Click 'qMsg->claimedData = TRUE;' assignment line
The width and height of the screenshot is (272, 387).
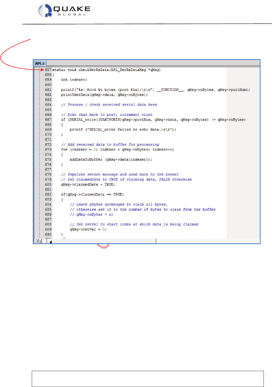click(x=88, y=185)
